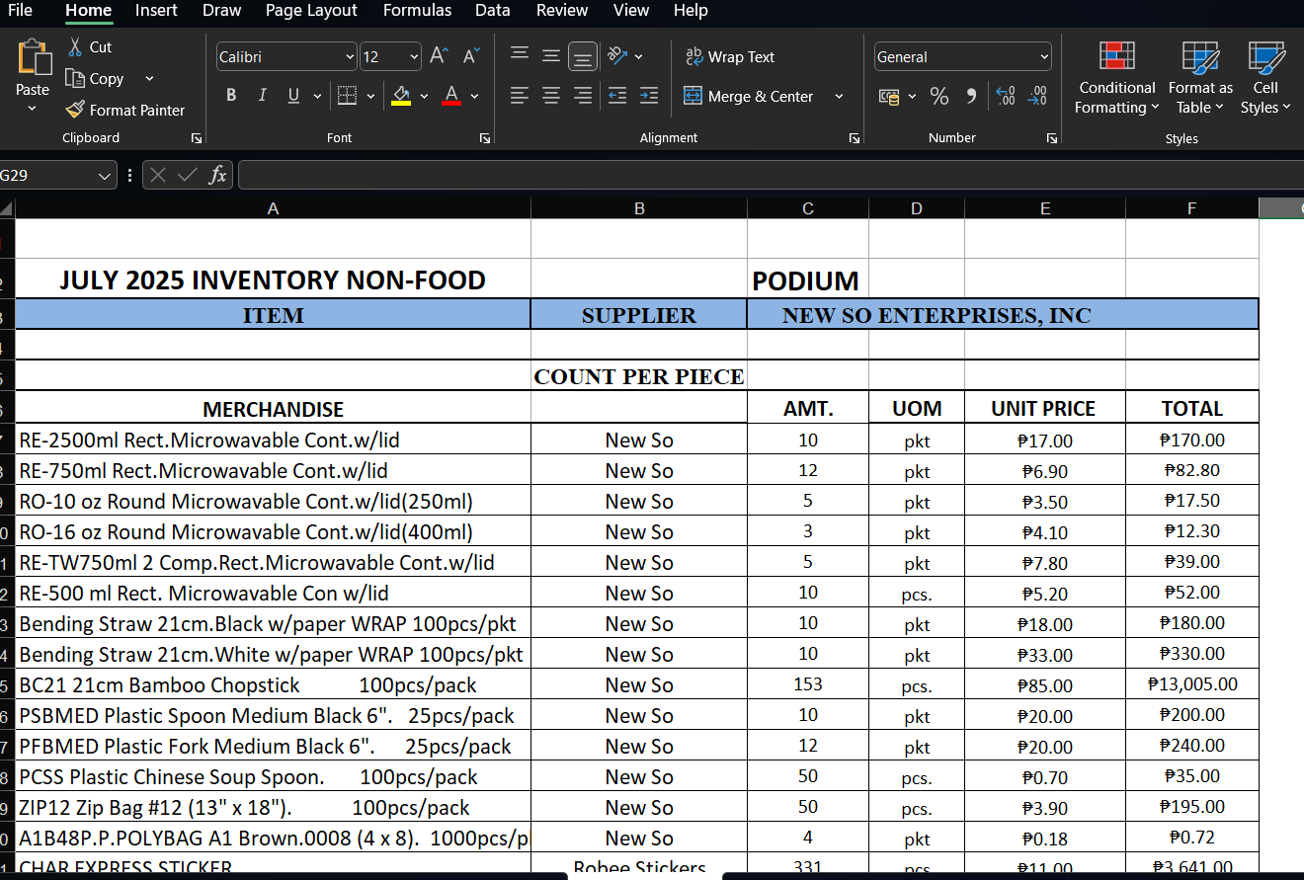Toggle Bottom Align for the cell

pyautogui.click(x=583, y=57)
